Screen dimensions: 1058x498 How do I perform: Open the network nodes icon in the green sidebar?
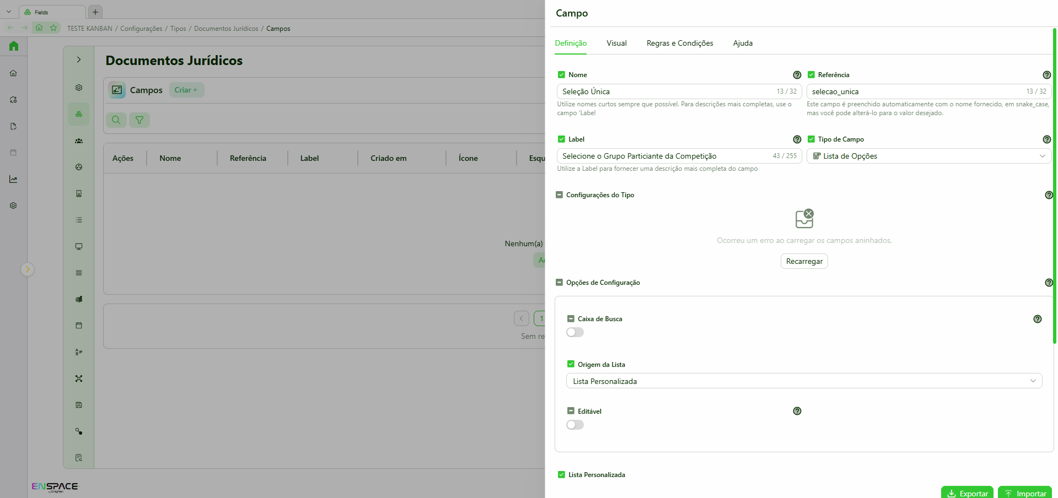79,378
